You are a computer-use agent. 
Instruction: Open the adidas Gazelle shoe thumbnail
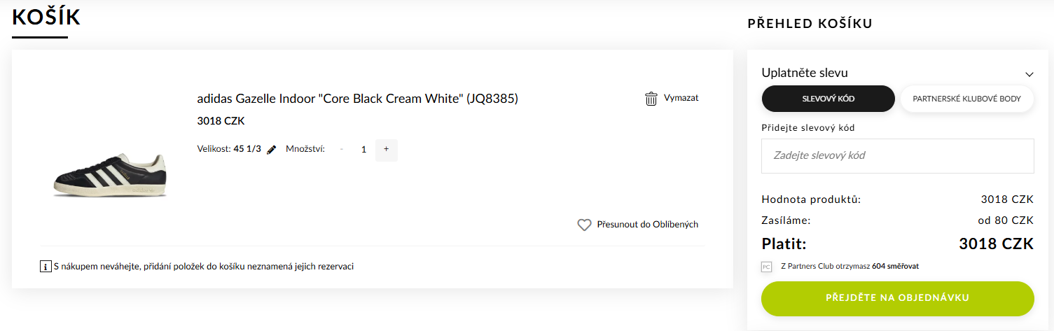point(110,175)
